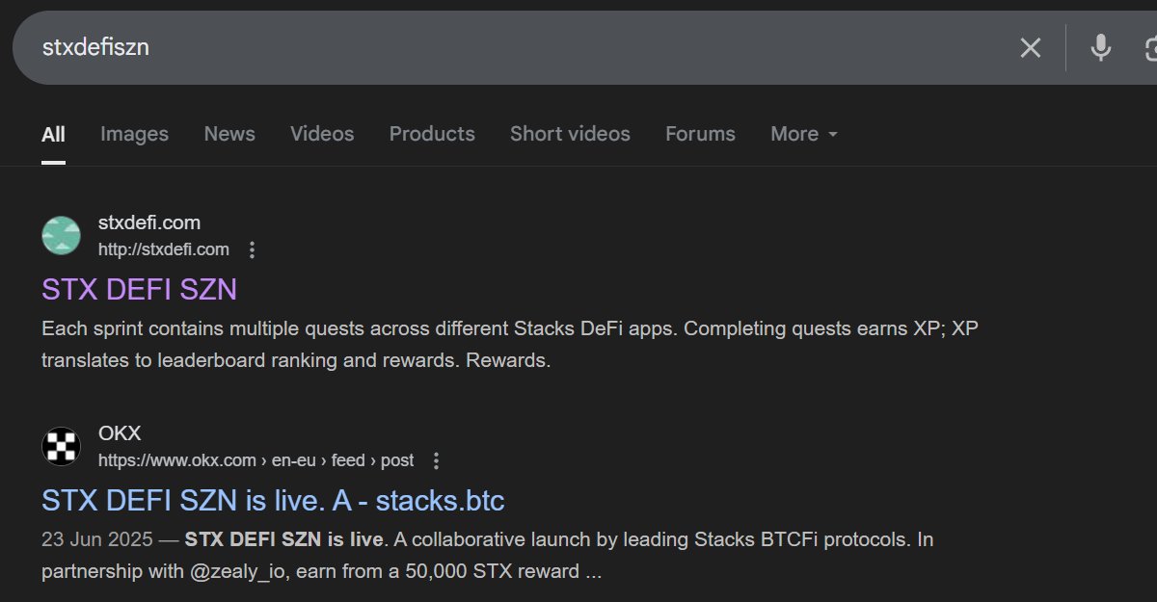Open the Products tab
The height and width of the screenshot is (602, 1157).
432,134
